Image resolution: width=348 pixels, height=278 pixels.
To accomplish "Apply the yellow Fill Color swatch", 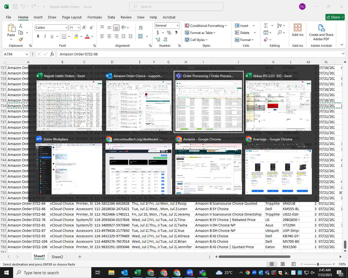I will (x=76, y=36).
